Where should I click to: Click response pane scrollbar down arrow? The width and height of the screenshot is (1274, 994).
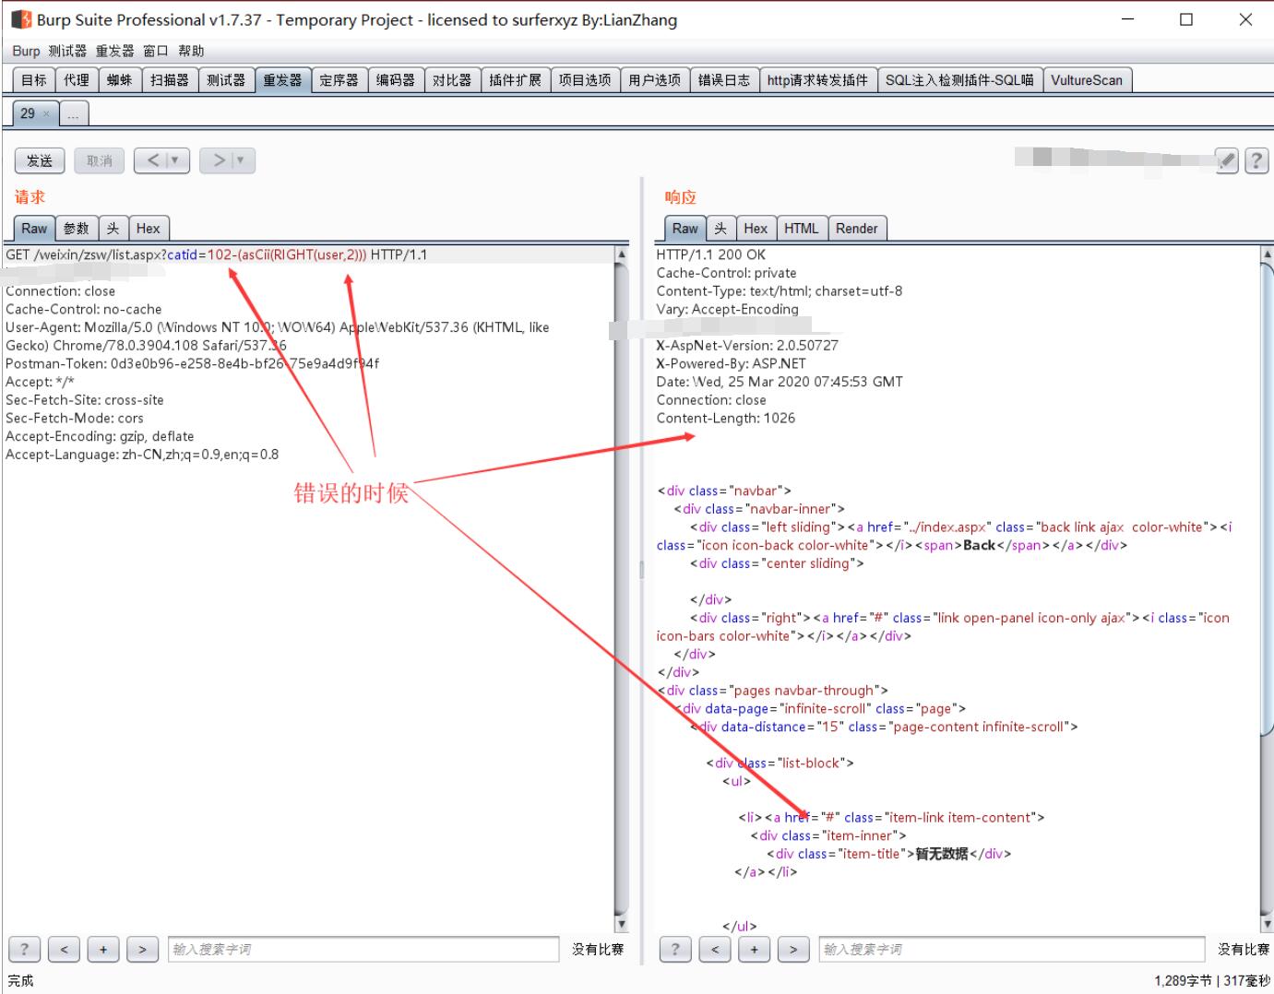click(x=1267, y=924)
